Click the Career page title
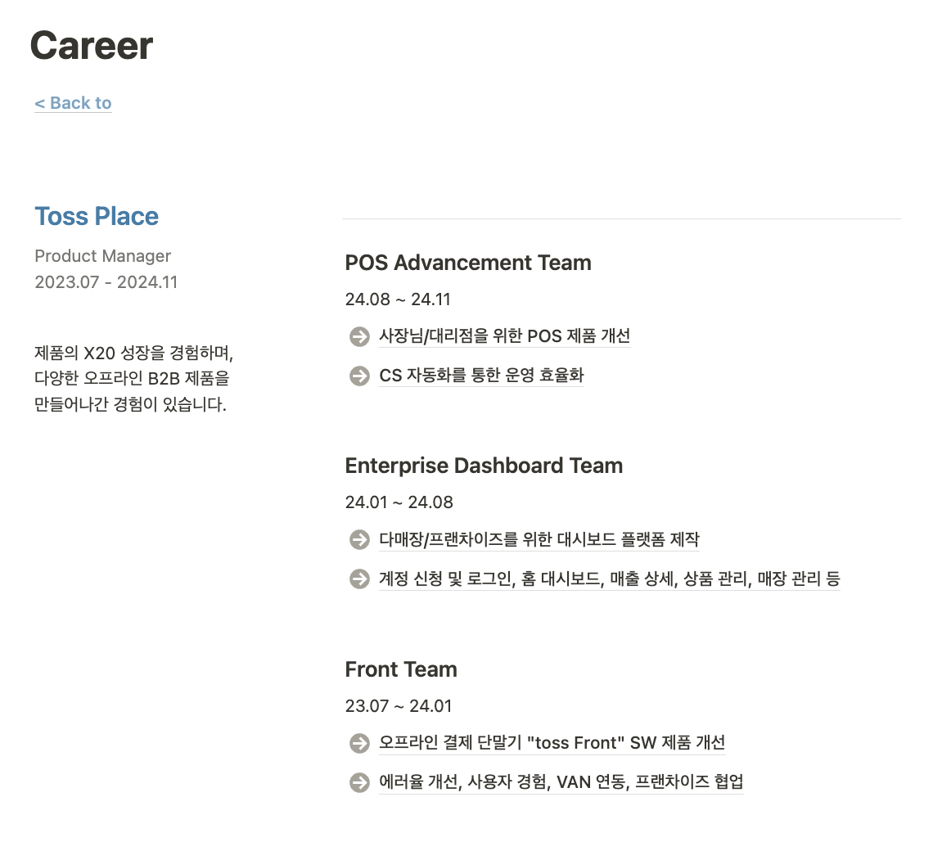 point(92,46)
